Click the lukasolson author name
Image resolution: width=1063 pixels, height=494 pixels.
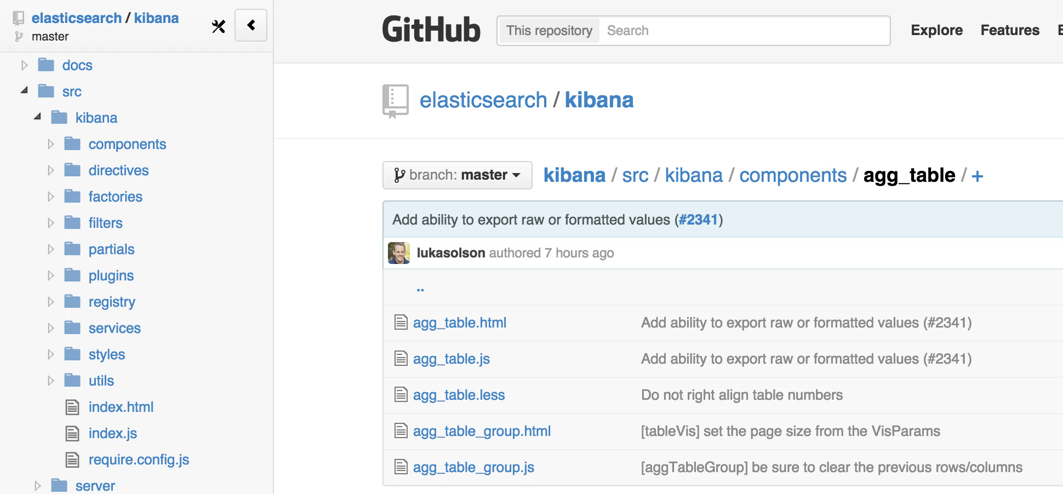(451, 252)
